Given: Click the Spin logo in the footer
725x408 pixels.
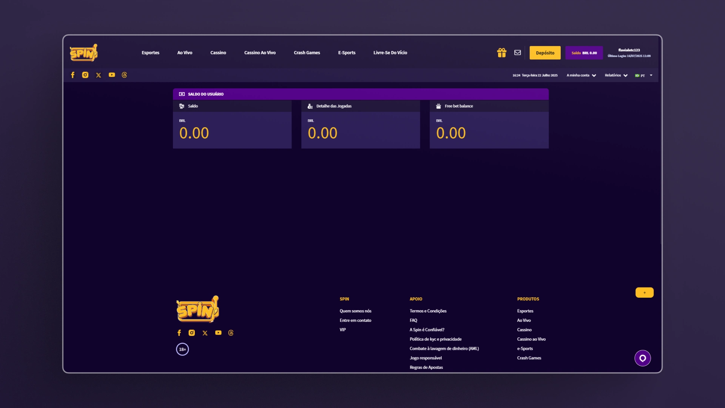Looking at the screenshot, I should pos(198,309).
